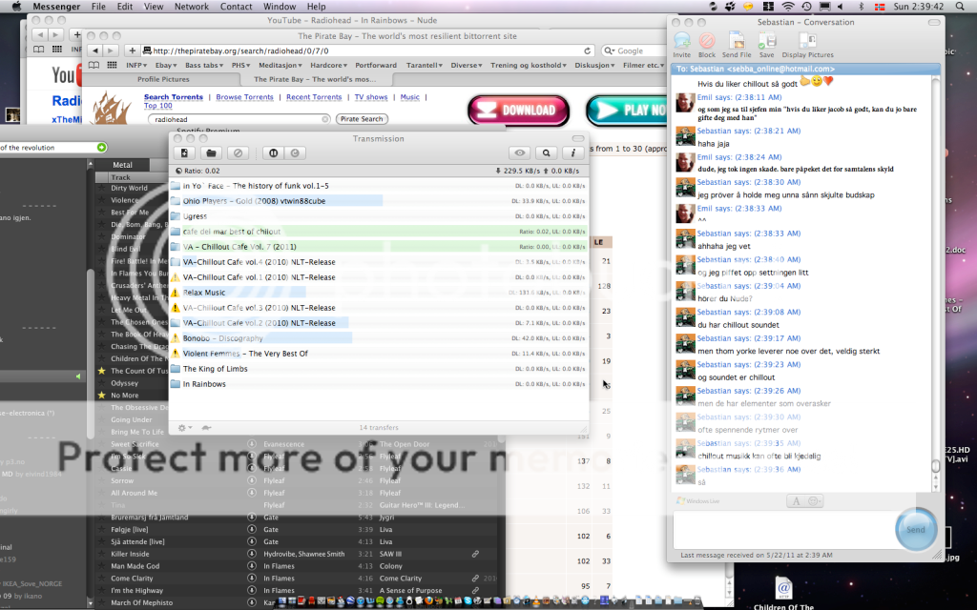
Task: Click the Create torrent file icon in Transmission
Action: 184,152
